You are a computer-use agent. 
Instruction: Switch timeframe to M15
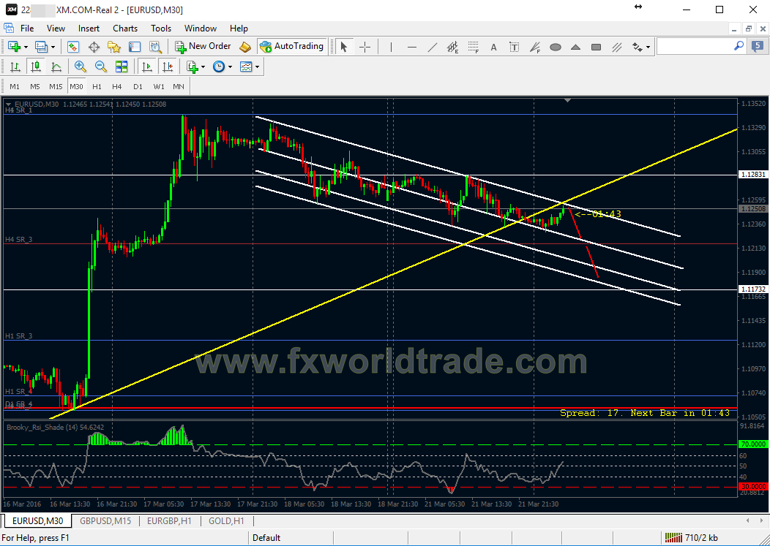coord(56,86)
